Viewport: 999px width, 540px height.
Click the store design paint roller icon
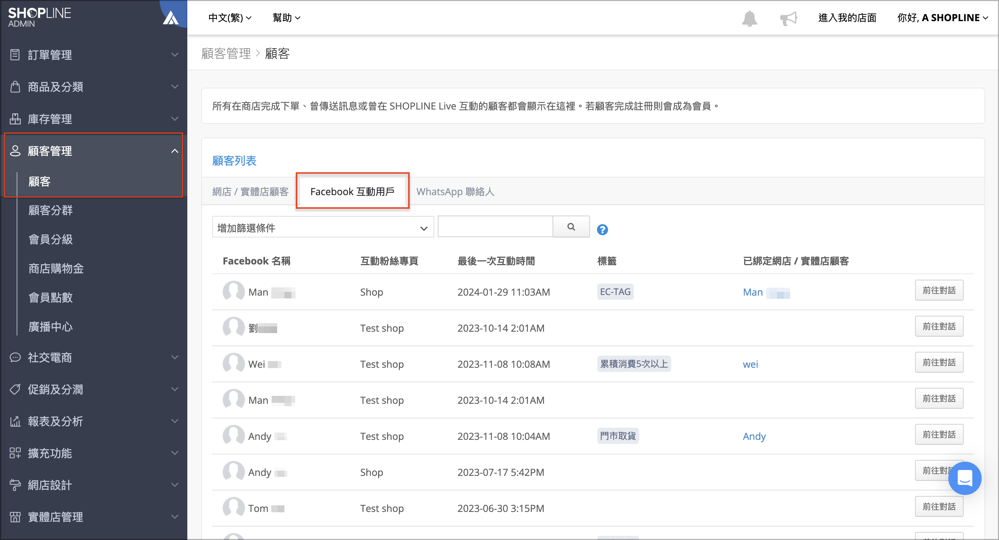pos(15,485)
